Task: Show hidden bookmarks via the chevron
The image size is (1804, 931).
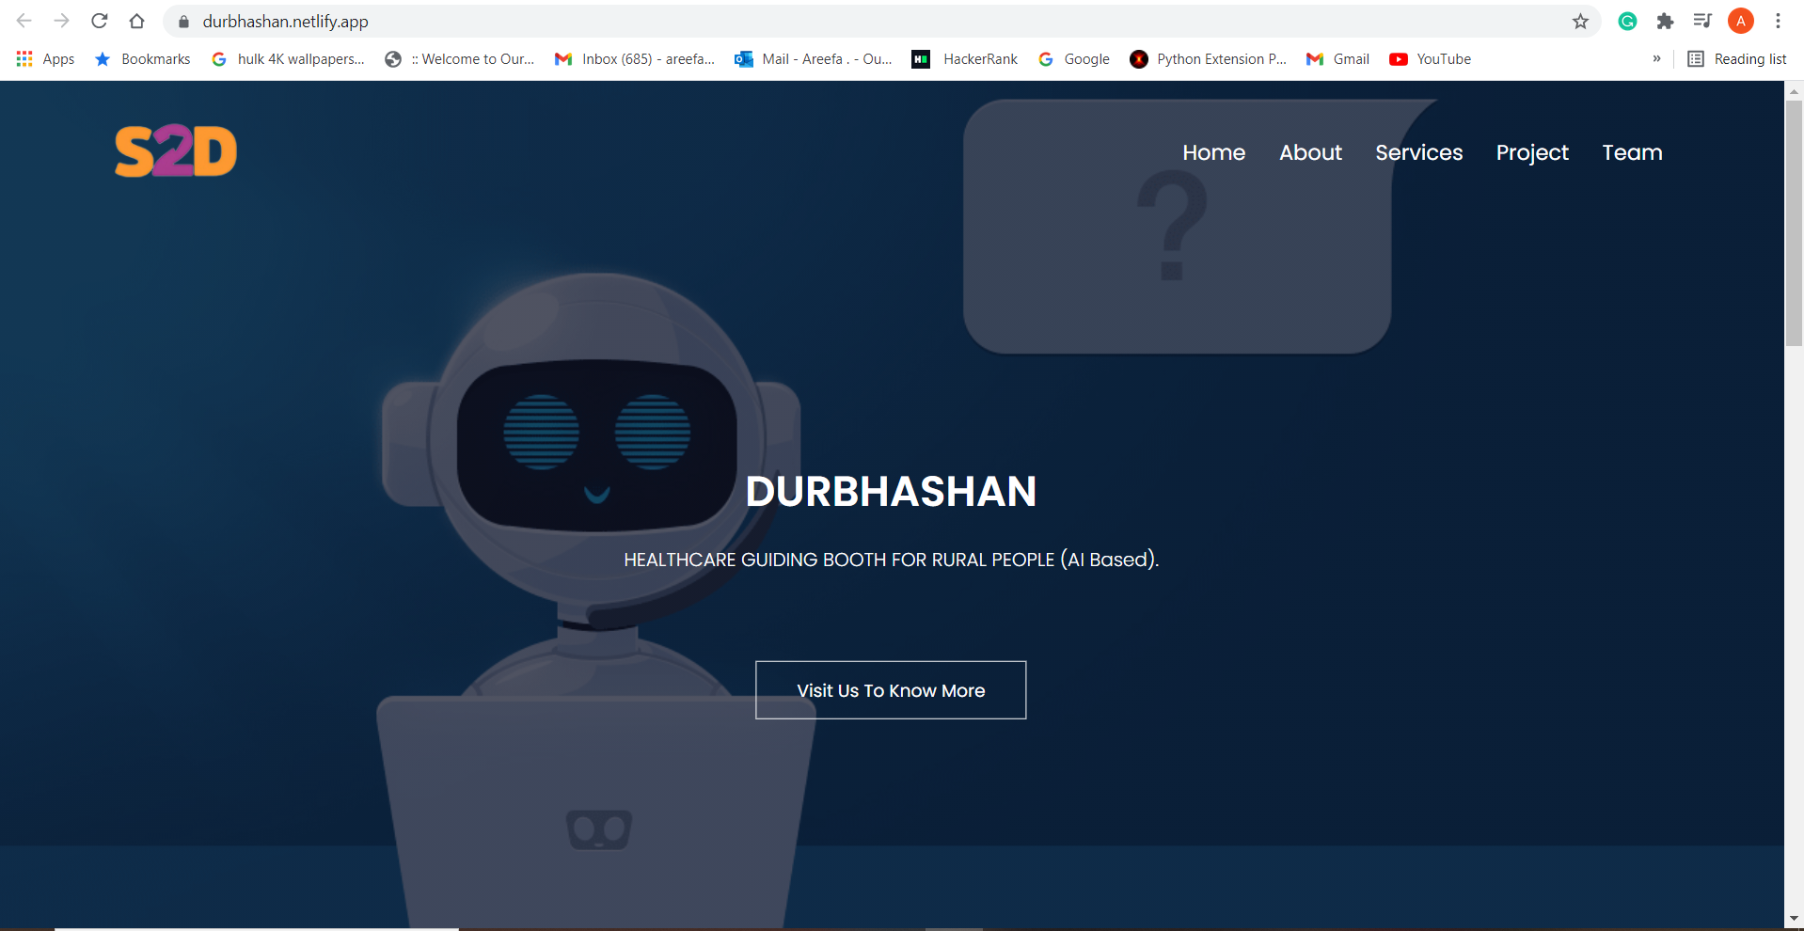Action: [x=1657, y=58]
